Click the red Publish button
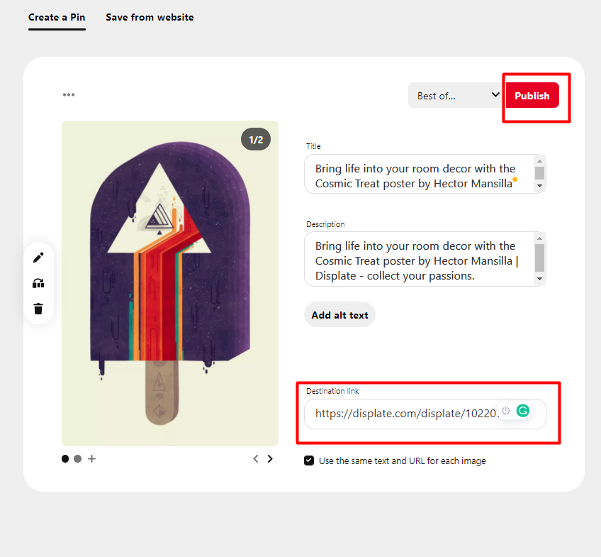601x557 pixels. pos(532,96)
